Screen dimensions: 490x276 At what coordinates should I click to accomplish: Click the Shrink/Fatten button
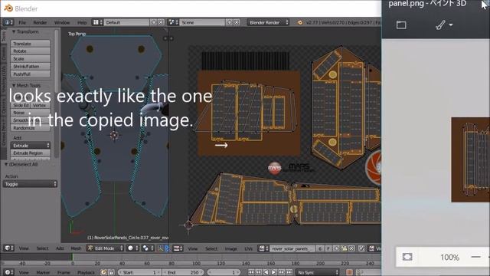[31, 67]
